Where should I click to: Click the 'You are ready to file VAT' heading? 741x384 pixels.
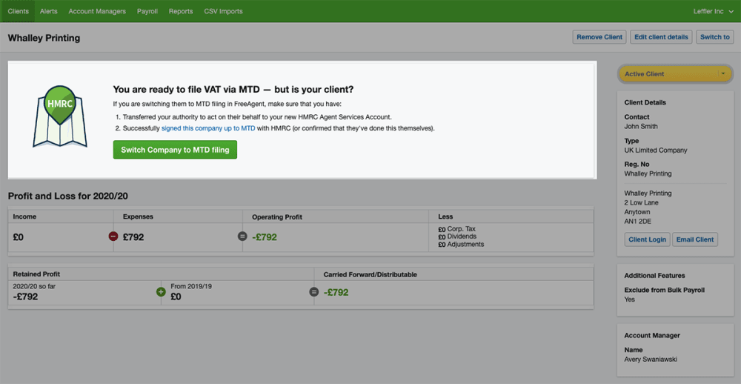[233, 90]
